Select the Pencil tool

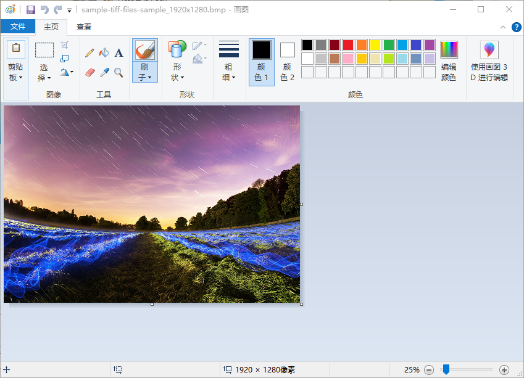tap(89, 54)
